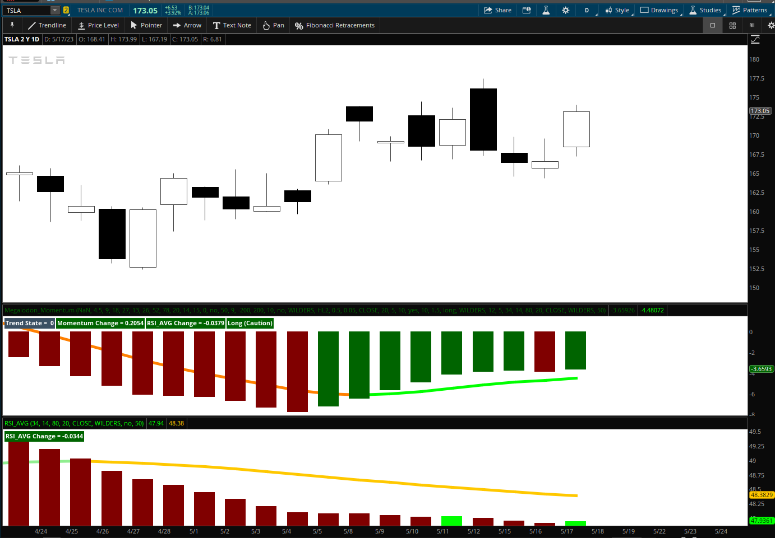This screenshot has width=775, height=538.
Task: Switch to chart grid layout view
Action: click(x=732, y=25)
